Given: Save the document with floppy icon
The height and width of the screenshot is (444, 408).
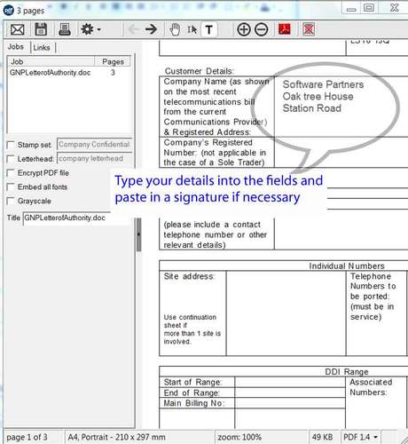Looking at the screenshot, I should [41, 29].
